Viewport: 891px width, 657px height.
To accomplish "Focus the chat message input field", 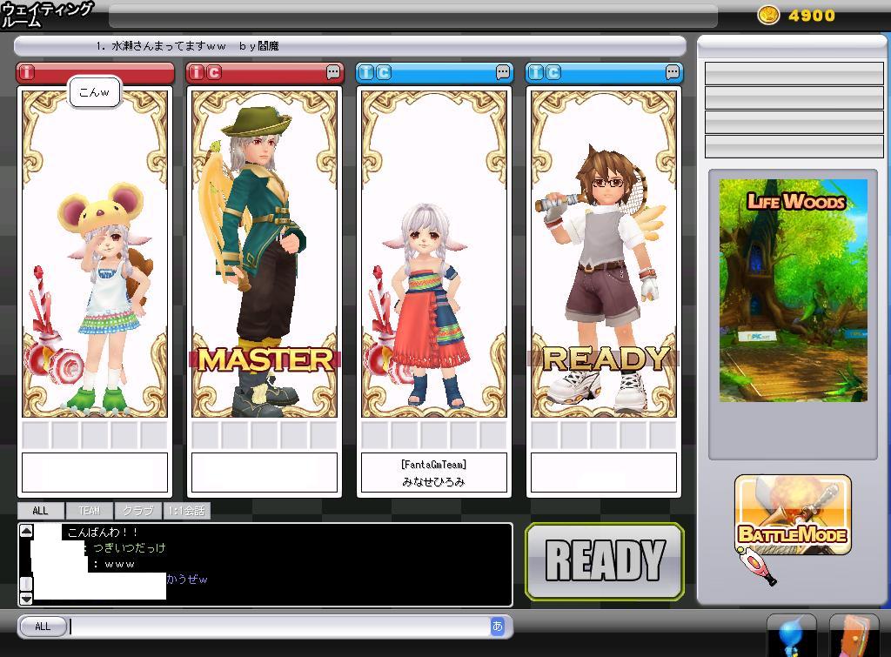I will (x=278, y=627).
